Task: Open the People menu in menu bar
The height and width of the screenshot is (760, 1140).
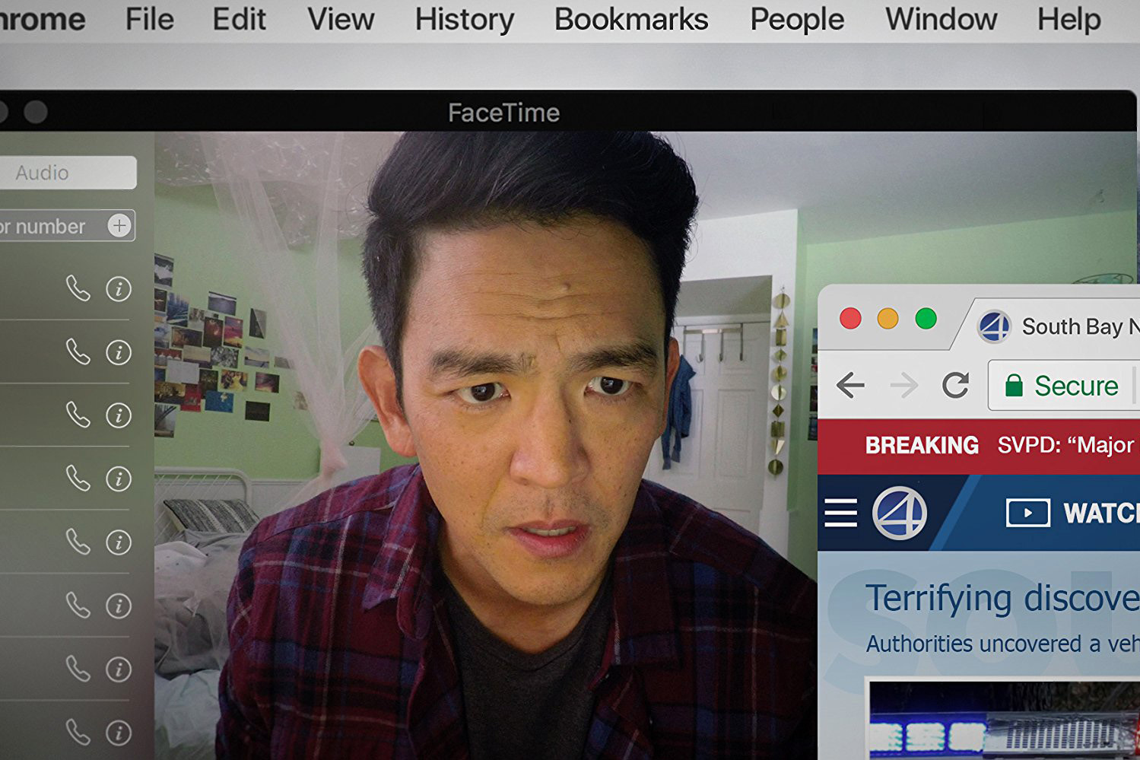Action: pos(796,20)
